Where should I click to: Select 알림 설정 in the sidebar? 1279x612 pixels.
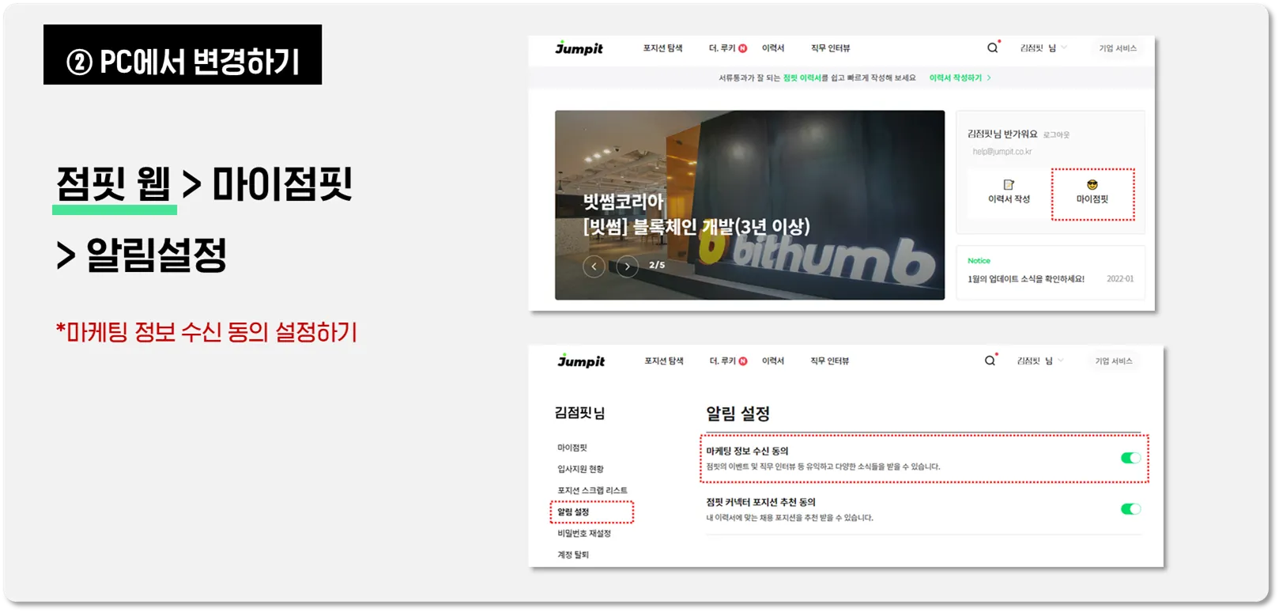click(x=573, y=512)
